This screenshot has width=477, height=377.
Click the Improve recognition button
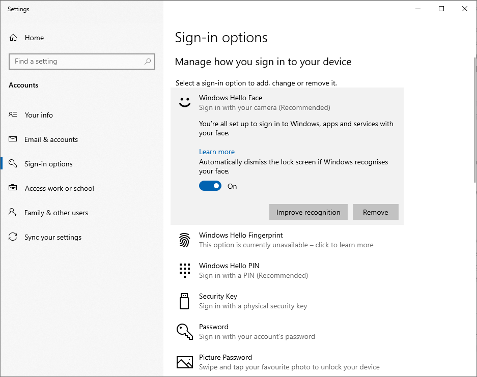(308, 212)
